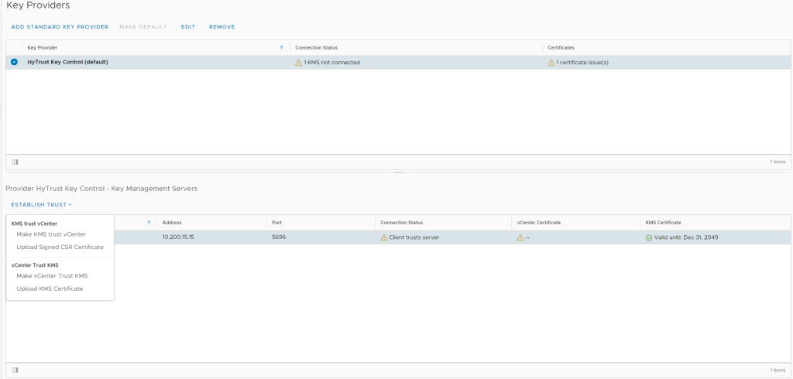793x379 pixels.
Task: Open column chooser icon in Key Management Servers footer
Action: pyautogui.click(x=15, y=370)
